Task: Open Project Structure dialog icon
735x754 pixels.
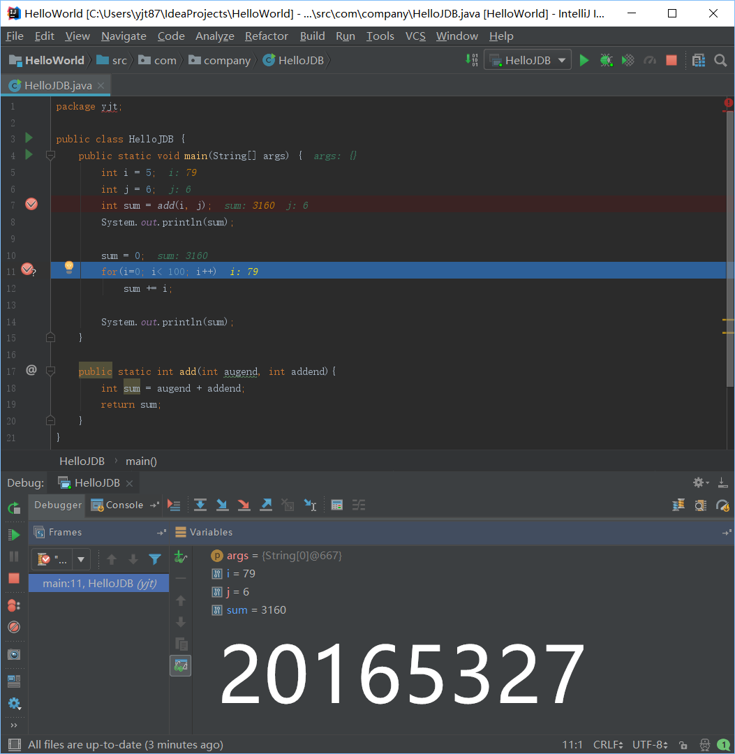Action: (699, 60)
